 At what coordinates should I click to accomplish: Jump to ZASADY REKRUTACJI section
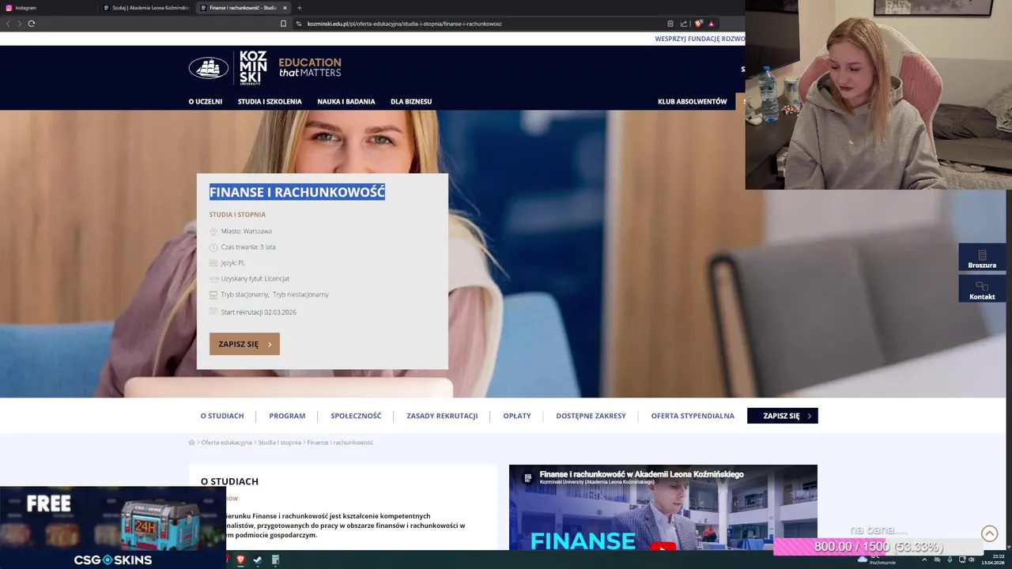[442, 416]
